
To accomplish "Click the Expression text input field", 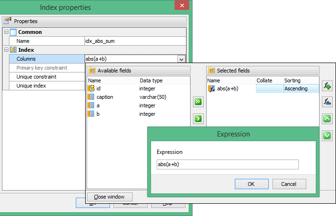I will (227, 164).
